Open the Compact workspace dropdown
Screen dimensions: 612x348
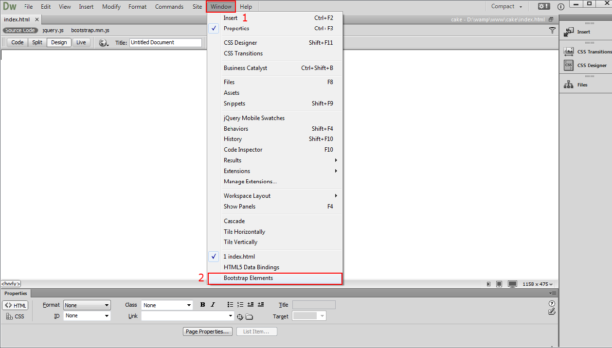[506, 6]
